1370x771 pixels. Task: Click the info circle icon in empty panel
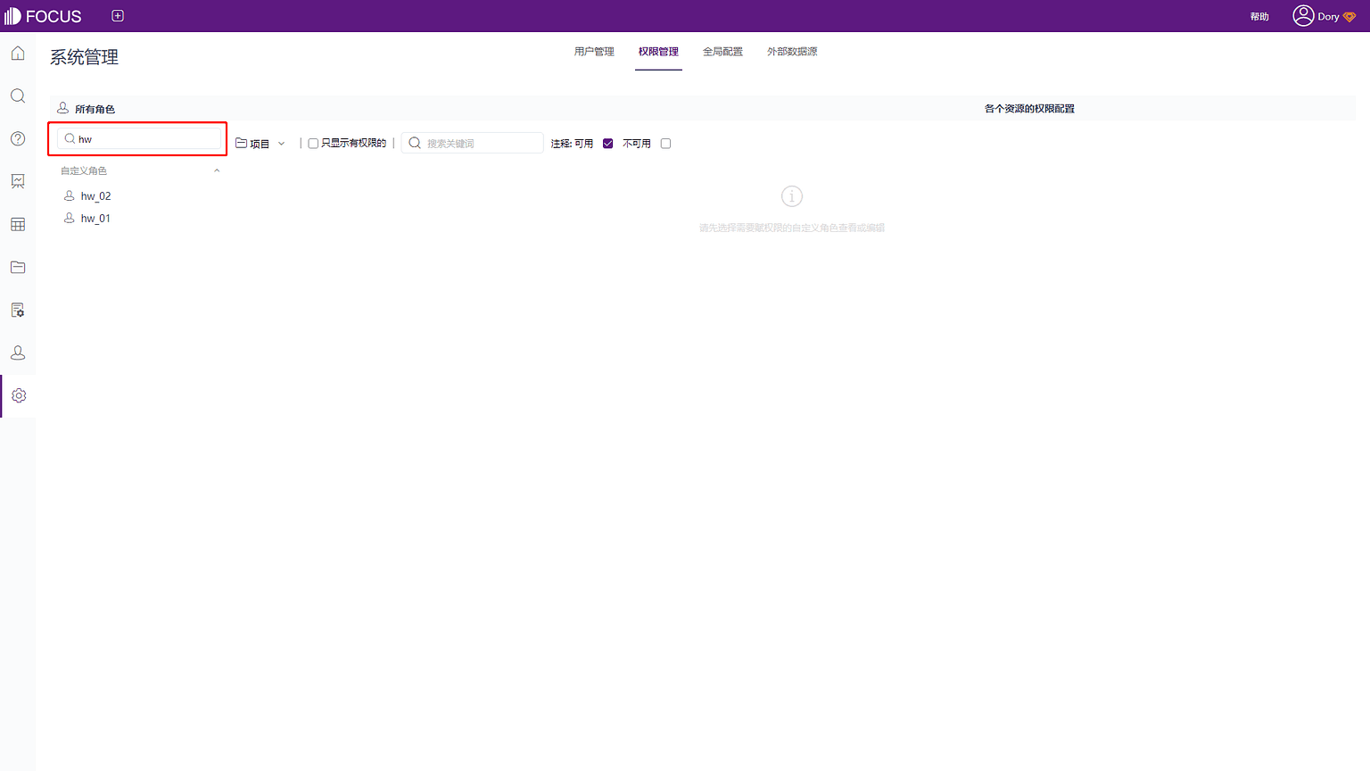792,196
